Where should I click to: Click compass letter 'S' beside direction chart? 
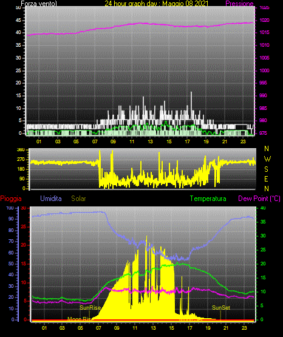266,169
